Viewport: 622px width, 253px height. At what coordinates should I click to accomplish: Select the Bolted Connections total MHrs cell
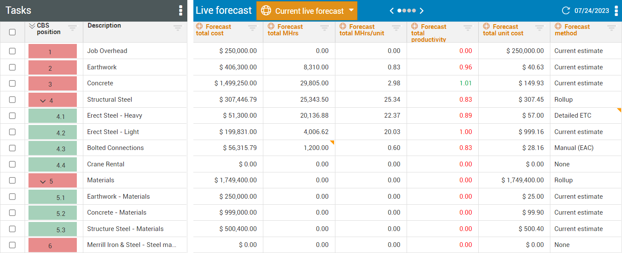pyautogui.click(x=299, y=148)
